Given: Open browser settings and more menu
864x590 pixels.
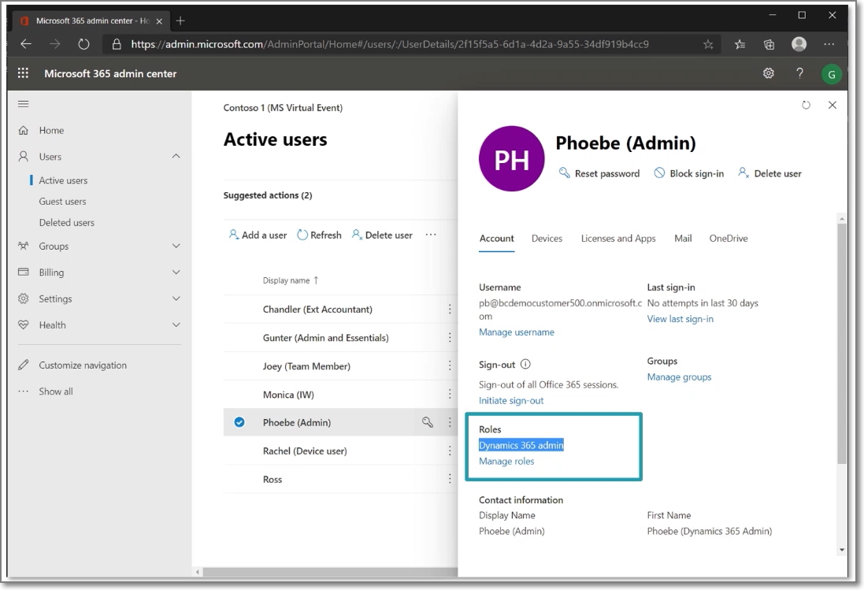Looking at the screenshot, I should [829, 44].
